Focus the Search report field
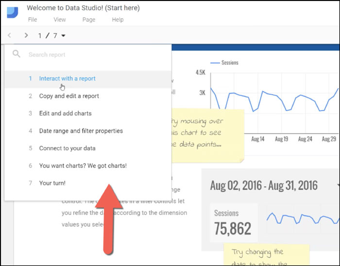The width and height of the screenshot is (340, 266). [x=88, y=54]
